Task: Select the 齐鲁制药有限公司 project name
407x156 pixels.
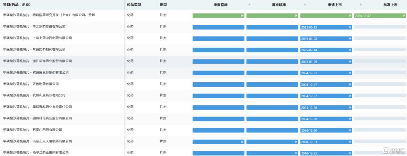Action: tap(31, 84)
